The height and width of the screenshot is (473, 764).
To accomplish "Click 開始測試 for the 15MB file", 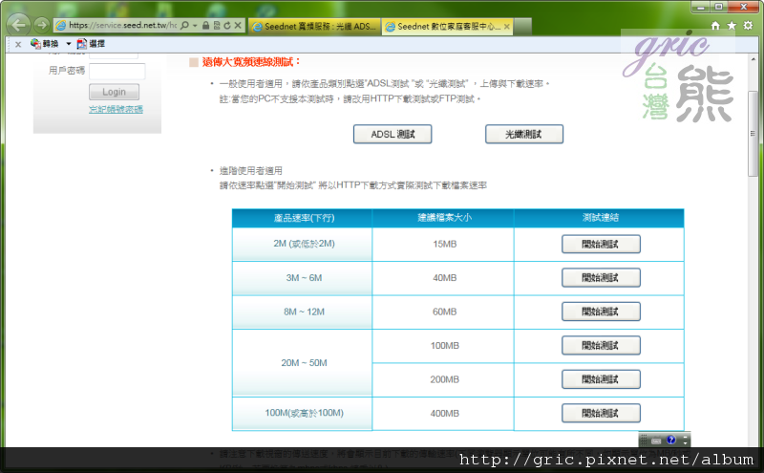I will 601,245.
